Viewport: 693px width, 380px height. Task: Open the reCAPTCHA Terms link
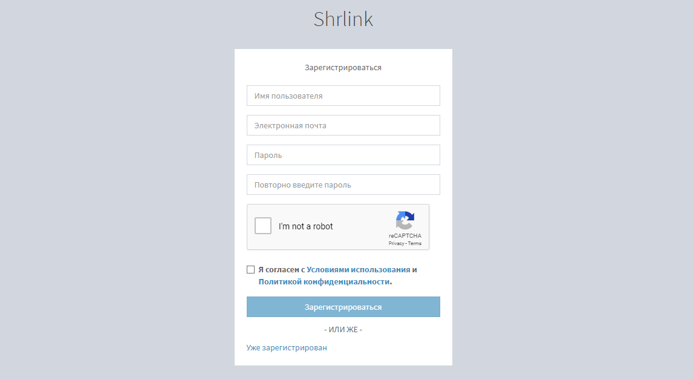click(415, 243)
